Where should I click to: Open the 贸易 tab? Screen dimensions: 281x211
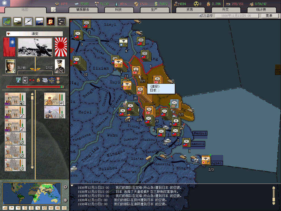[190, 10]
